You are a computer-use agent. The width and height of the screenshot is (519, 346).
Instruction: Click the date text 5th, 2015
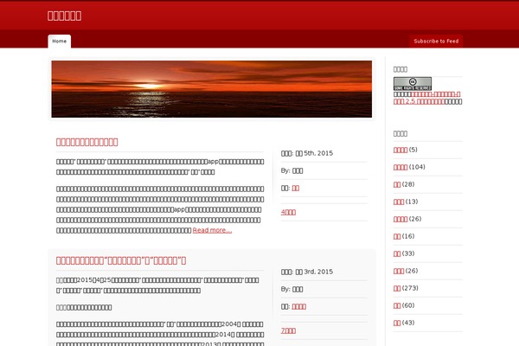coord(318,153)
